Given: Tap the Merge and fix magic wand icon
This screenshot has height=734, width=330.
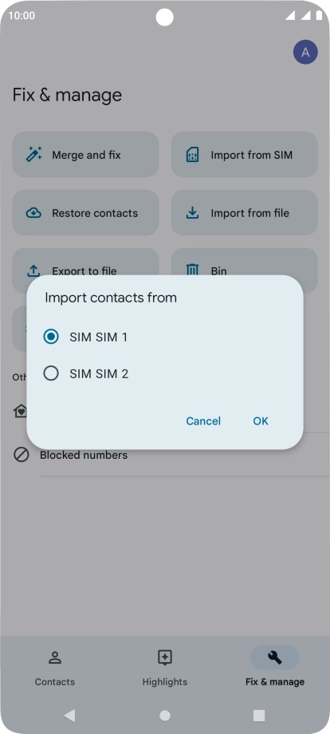Looking at the screenshot, I should click(33, 155).
